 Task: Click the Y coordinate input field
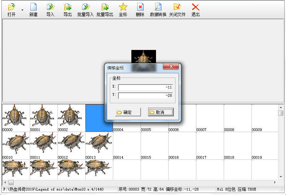point(145,95)
